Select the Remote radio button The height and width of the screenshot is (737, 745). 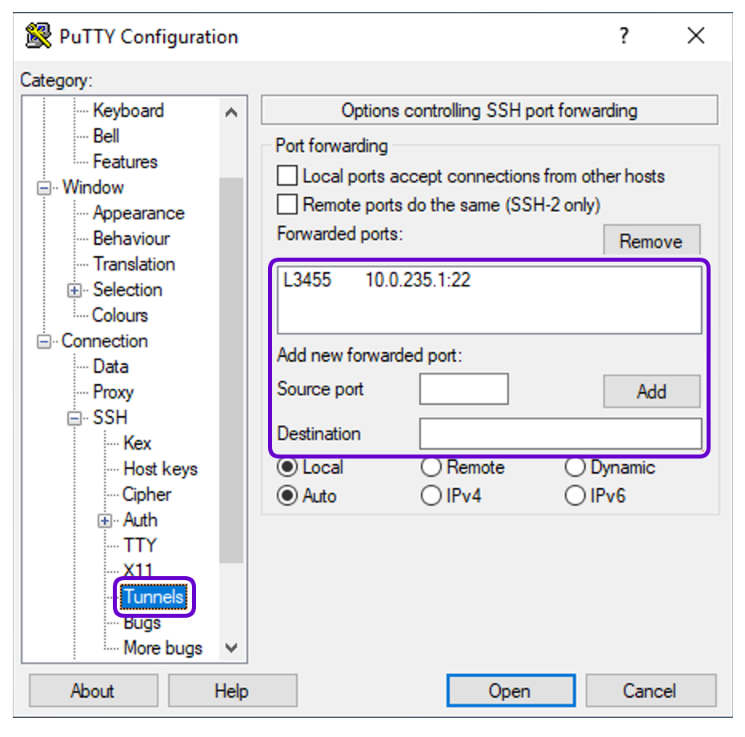point(431,467)
